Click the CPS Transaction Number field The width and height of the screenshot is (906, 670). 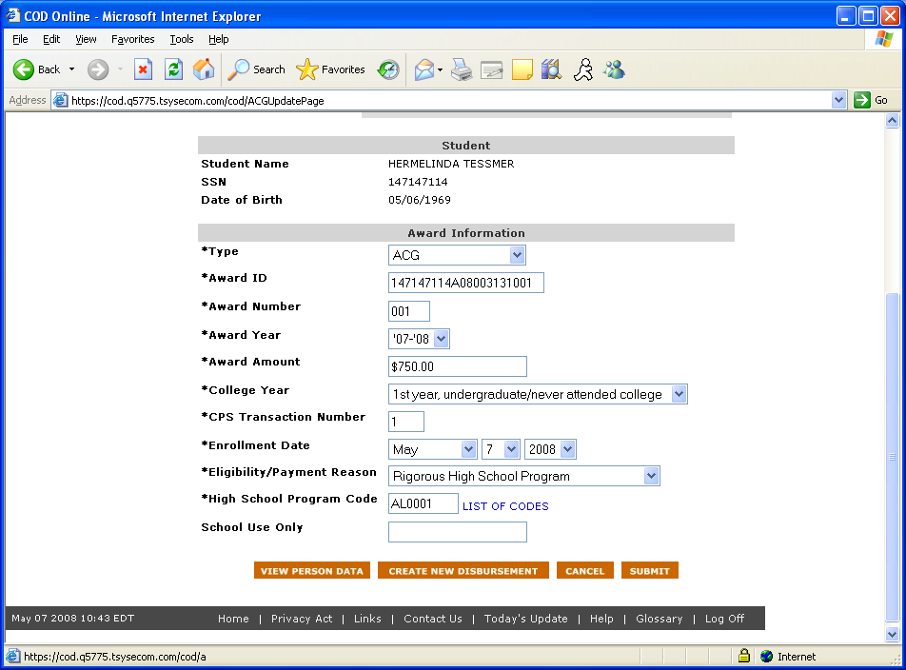405,421
